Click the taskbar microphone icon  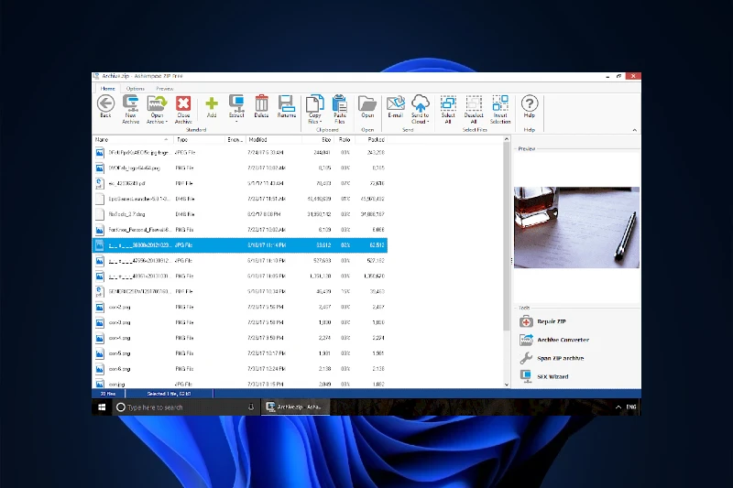(250, 407)
